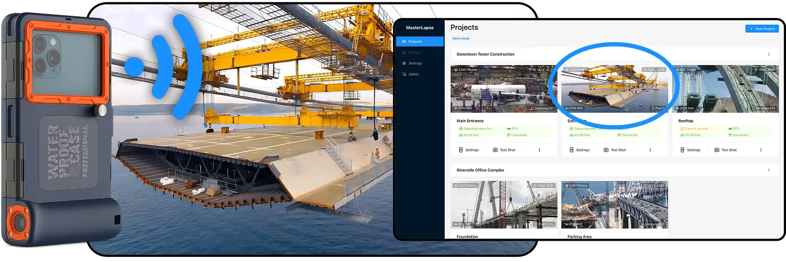786x262 pixels.
Task: Click the 'Main Entrance' camera name
Action: click(470, 121)
